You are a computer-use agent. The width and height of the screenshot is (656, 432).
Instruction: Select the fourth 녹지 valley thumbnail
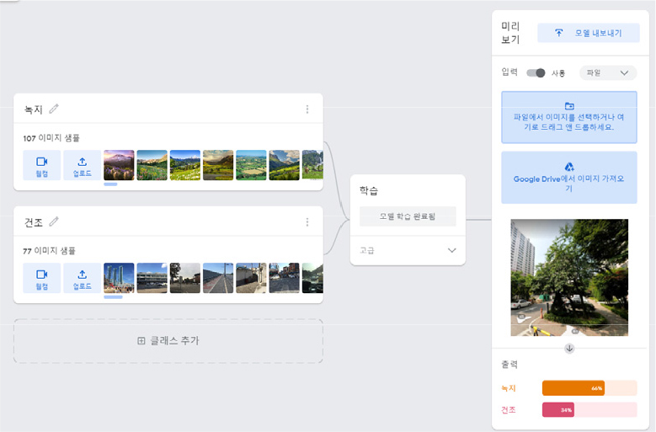coord(218,165)
